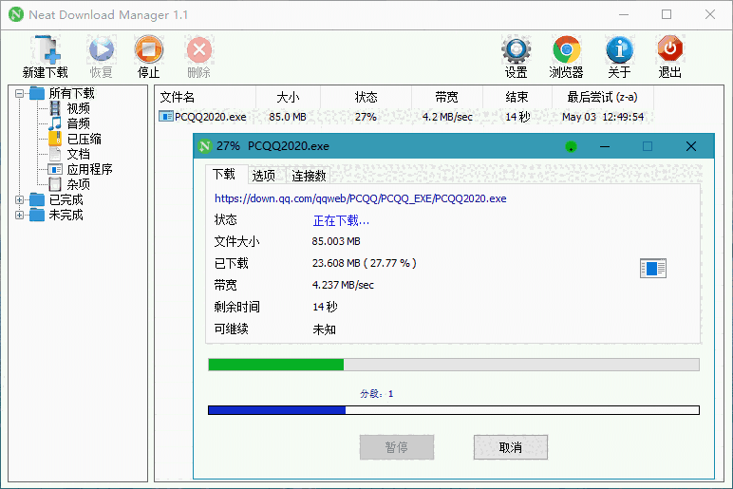Viewport: 733px width, 489px height.
Task: Click the file icon beside PCQQ2020.exe in the list
Action: coord(166,117)
